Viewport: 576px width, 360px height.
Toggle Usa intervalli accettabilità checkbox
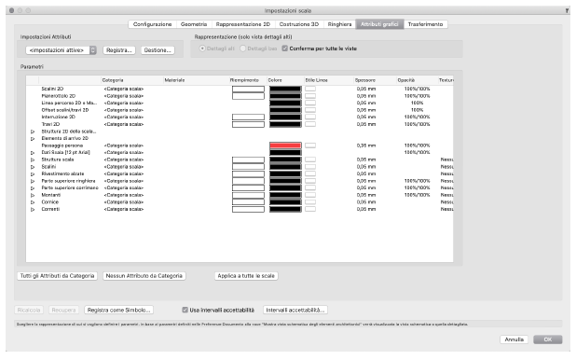pyautogui.click(x=185, y=310)
